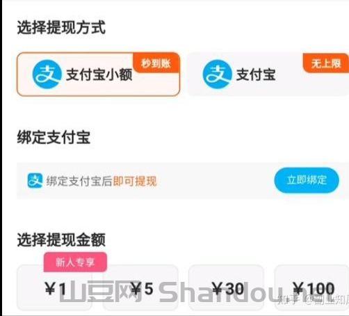
Task: Click the 选择提现方式 heading
Action: [61, 28]
